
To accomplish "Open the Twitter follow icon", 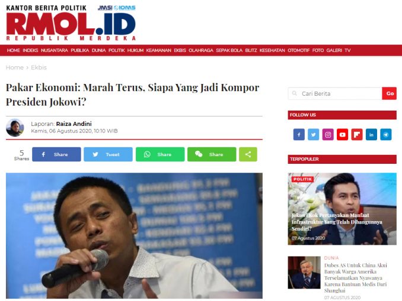I will coord(313,134).
